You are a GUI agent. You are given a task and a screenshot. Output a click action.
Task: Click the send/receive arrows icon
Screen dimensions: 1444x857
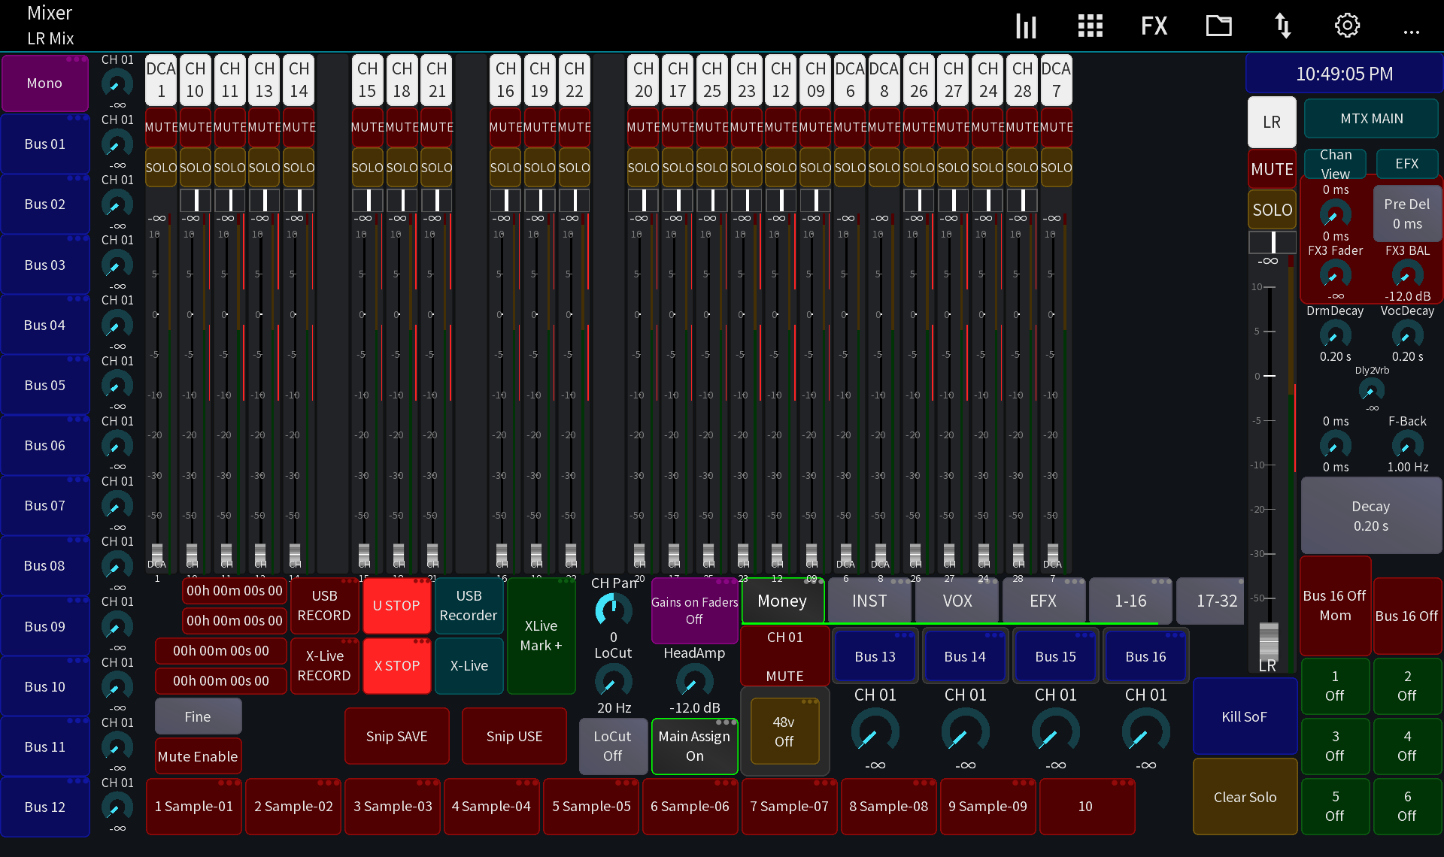coord(1283,26)
